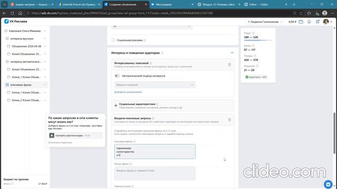Open the browser settings ellipsis menu
The width and height of the screenshot is (337, 189).
point(332,13)
